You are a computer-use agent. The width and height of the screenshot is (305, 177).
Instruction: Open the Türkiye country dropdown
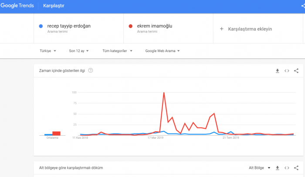pyautogui.click(x=48, y=51)
